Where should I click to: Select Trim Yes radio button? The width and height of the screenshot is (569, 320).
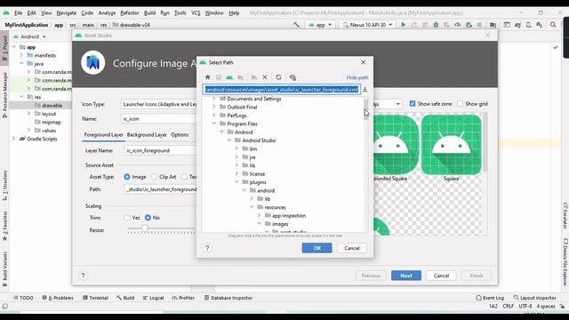tap(126, 218)
